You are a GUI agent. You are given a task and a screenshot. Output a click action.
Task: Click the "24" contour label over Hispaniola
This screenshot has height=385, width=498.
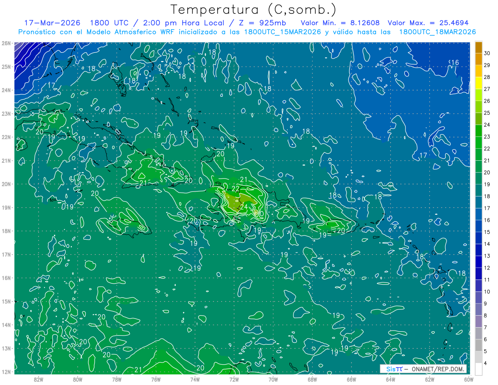(244, 207)
